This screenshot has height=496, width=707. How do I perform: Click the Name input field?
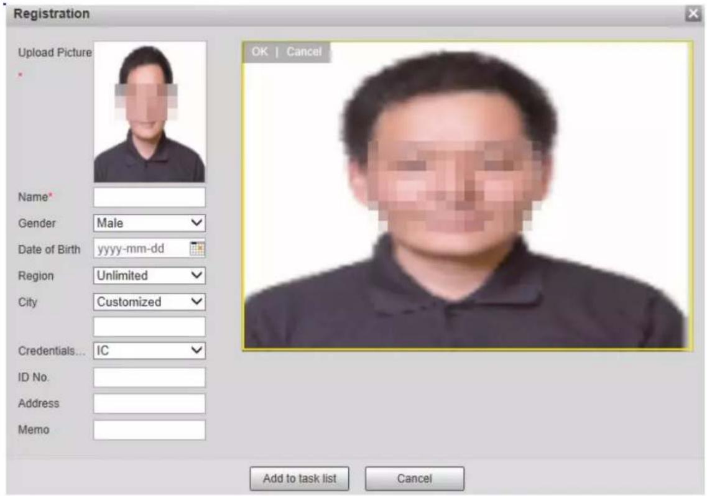point(149,197)
